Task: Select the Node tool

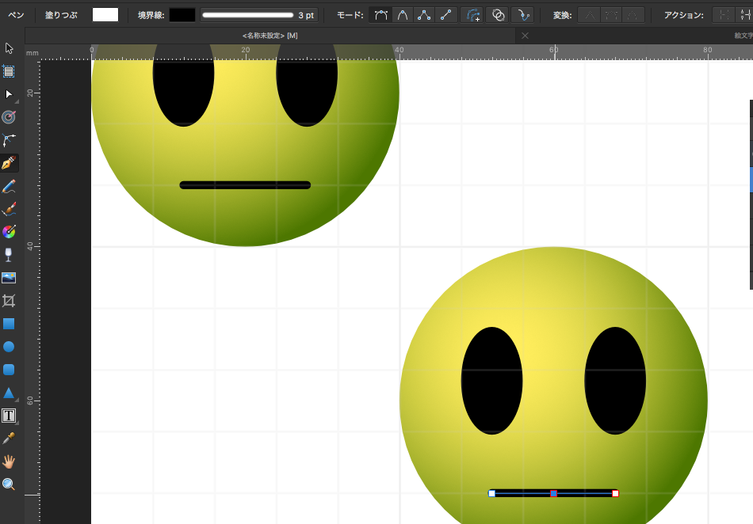Action: 9,94
